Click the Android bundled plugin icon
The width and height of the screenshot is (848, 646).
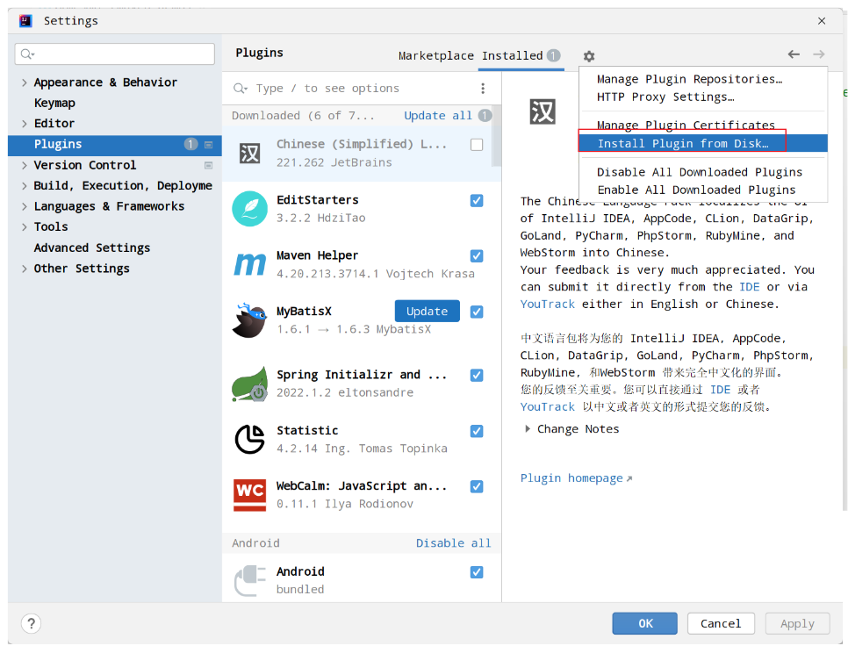click(x=249, y=580)
